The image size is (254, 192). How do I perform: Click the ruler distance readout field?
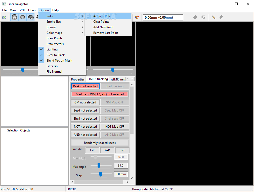[x=163, y=17]
